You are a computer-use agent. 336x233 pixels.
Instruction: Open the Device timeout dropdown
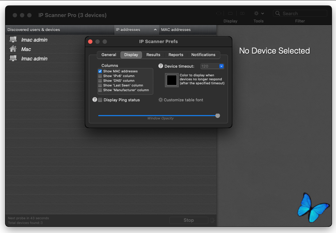coord(221,66)
